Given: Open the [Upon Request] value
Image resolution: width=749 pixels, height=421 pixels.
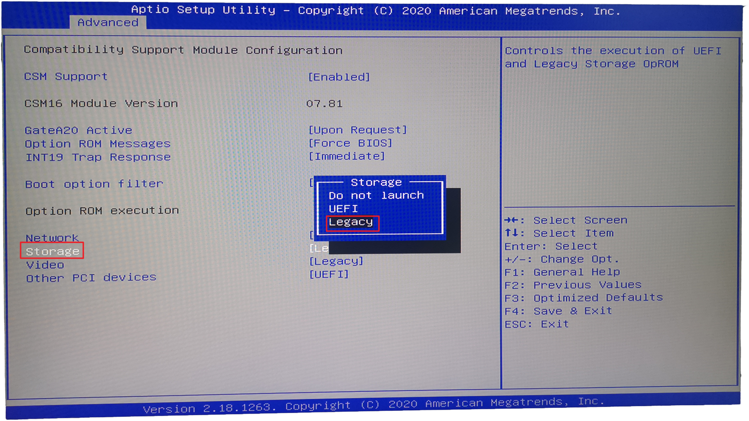Looking at the screenshot, I should 358,130.
